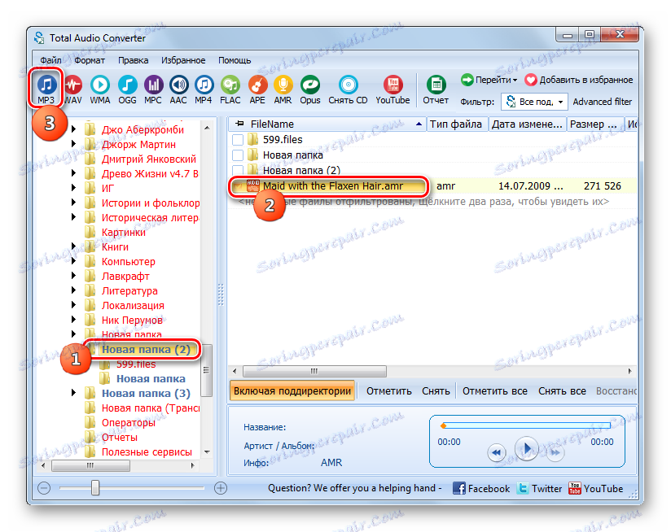671x532 pixels.
Task: Check the Новая папка (2) checkbox in file list
Action: (x=238, y=170)
